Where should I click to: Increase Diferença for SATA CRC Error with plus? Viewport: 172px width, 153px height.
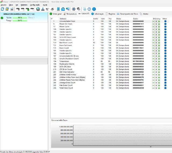click(x=159, y=67)
